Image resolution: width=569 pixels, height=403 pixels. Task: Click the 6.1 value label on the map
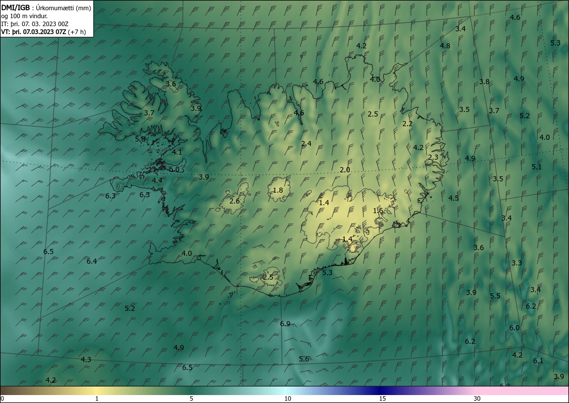click(538, 360)
